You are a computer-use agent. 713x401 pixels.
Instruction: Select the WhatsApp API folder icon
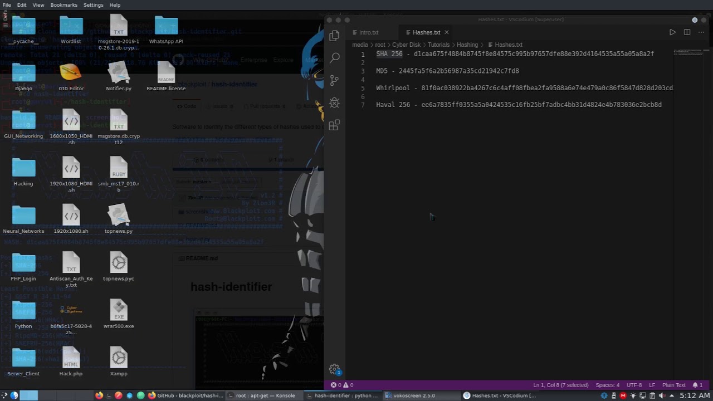(x=166, y=30)
